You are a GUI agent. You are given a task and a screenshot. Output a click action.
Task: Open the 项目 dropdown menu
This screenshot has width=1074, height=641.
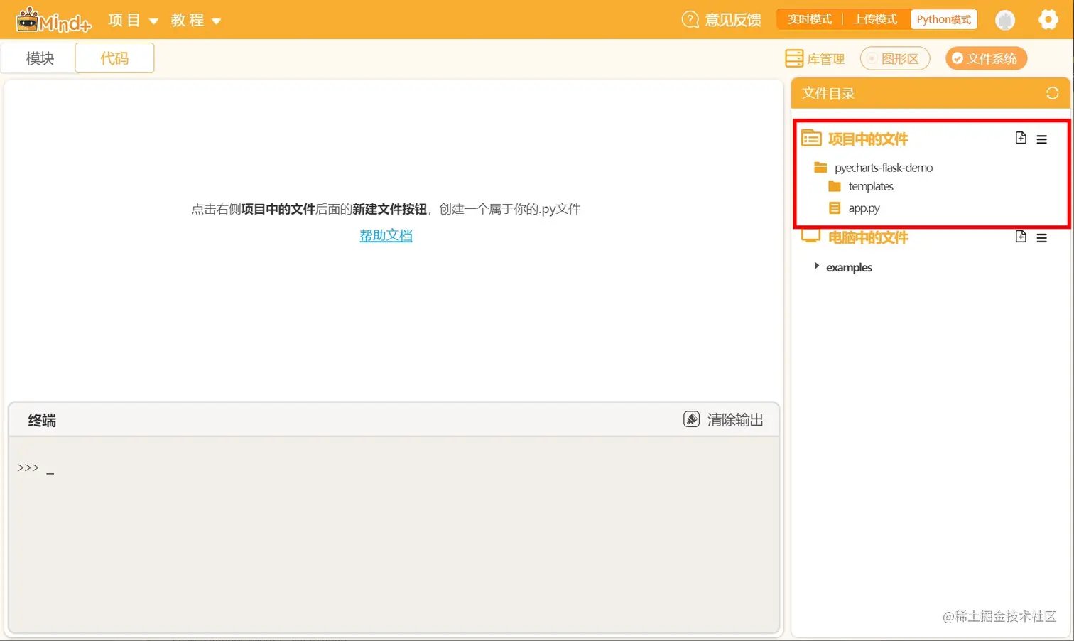[132, 19]
